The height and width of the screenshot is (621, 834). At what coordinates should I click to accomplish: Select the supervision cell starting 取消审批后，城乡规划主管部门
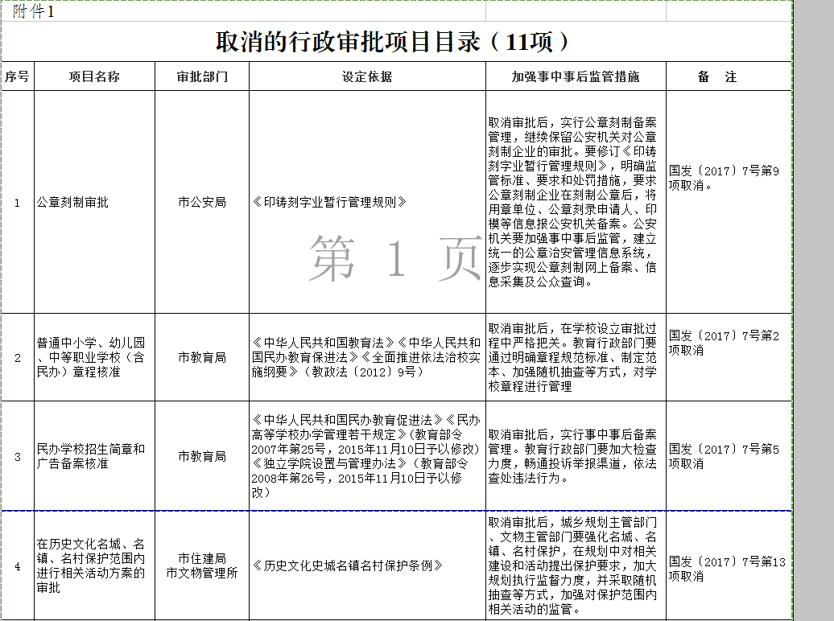coord(576,565)
